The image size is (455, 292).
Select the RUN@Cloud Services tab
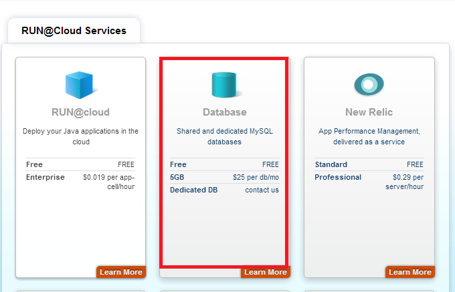[74, 31]
